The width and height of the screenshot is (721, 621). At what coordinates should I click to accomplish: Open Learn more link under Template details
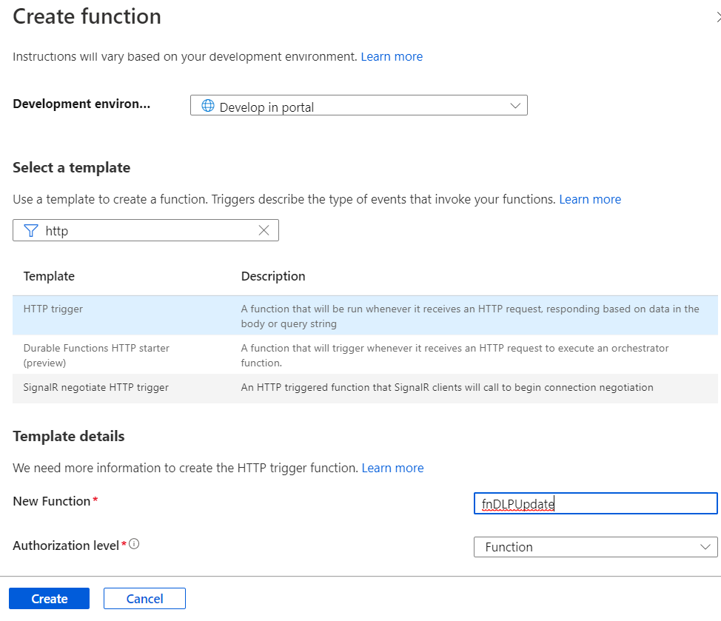point(392,468)
